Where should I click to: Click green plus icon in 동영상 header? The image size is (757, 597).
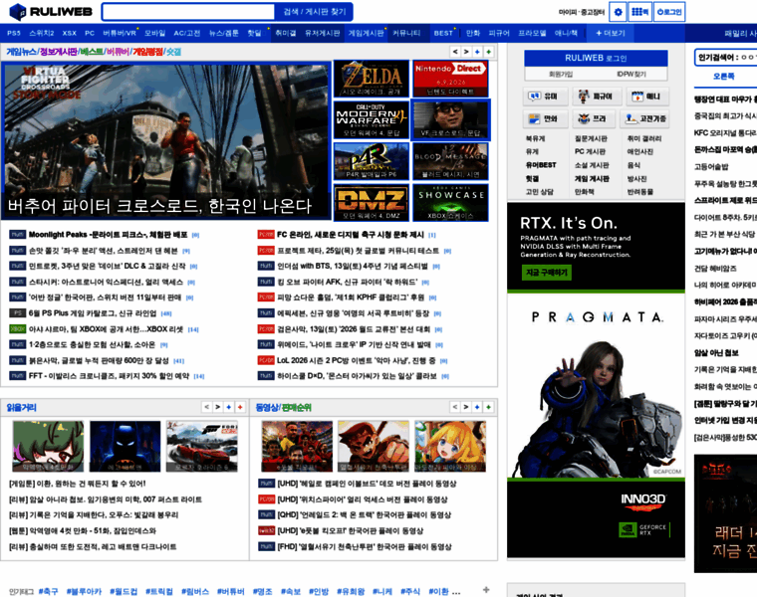click(x=489, y=407)
